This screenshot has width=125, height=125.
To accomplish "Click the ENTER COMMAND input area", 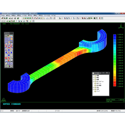I will pos(62,106).
